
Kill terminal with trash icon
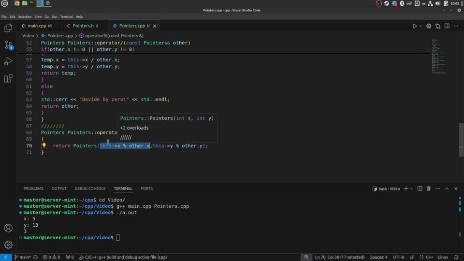pyautogui.click(x=429, y=189)
